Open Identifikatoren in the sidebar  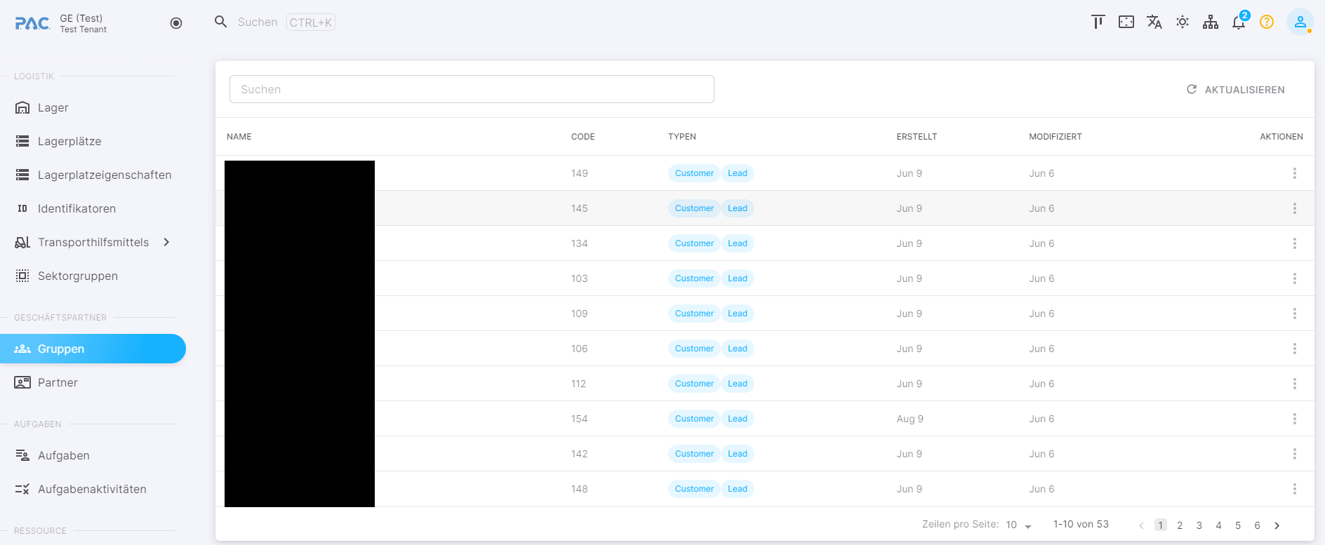(93, 208)
